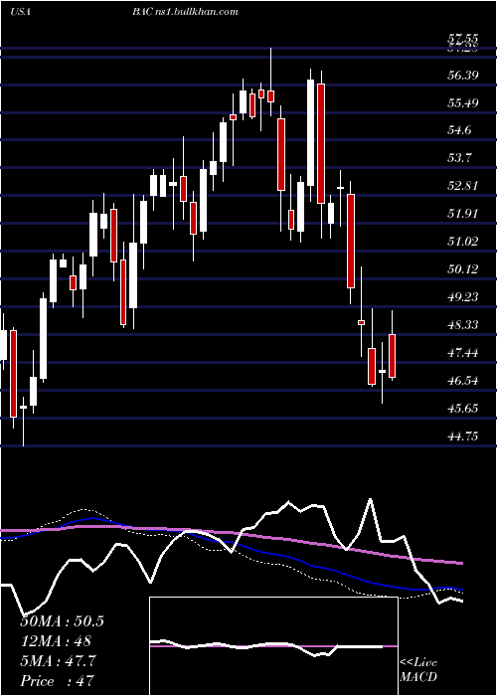The image size is (497, 696).
Task: Click the 46.54 price axis label
Action: pos(463,381)
